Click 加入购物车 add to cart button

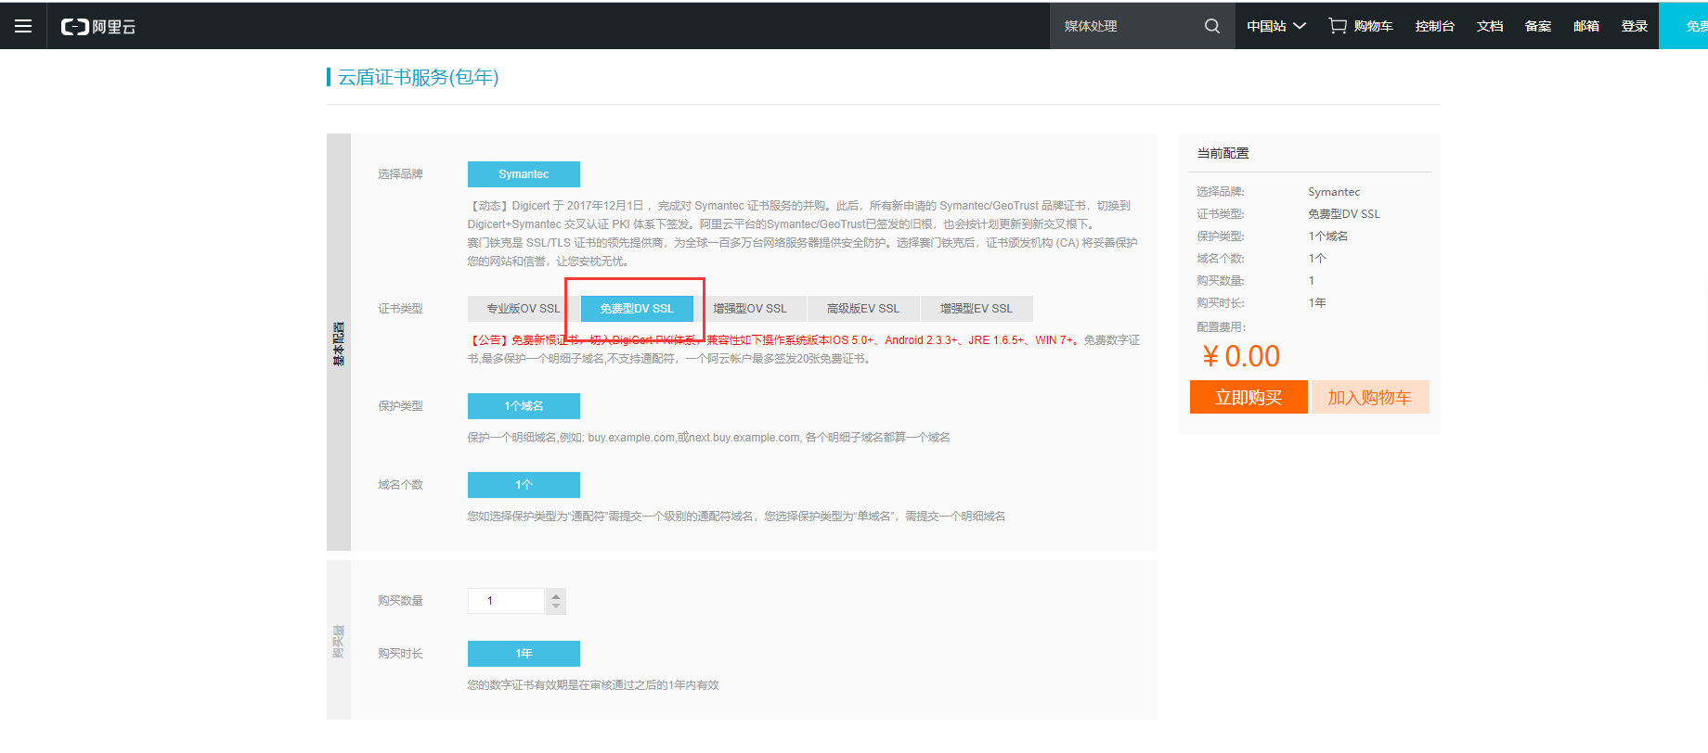pyautogui.click(x=1369, y=397)
